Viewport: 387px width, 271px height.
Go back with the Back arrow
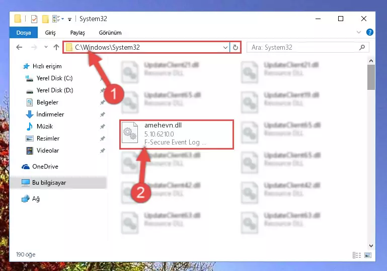pos(19,47)
